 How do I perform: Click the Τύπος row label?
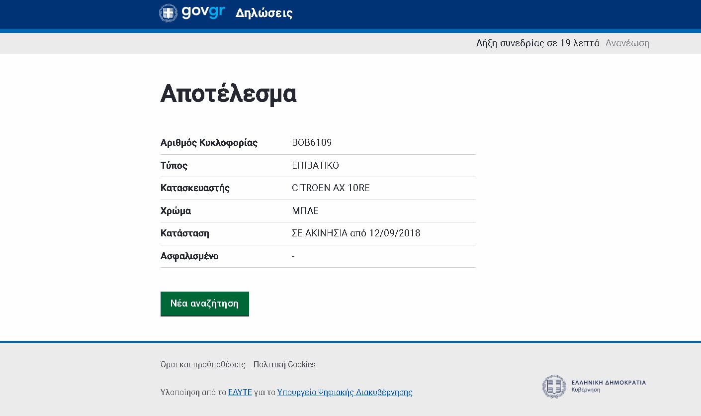pyautogui.click(x=174, y=166)
